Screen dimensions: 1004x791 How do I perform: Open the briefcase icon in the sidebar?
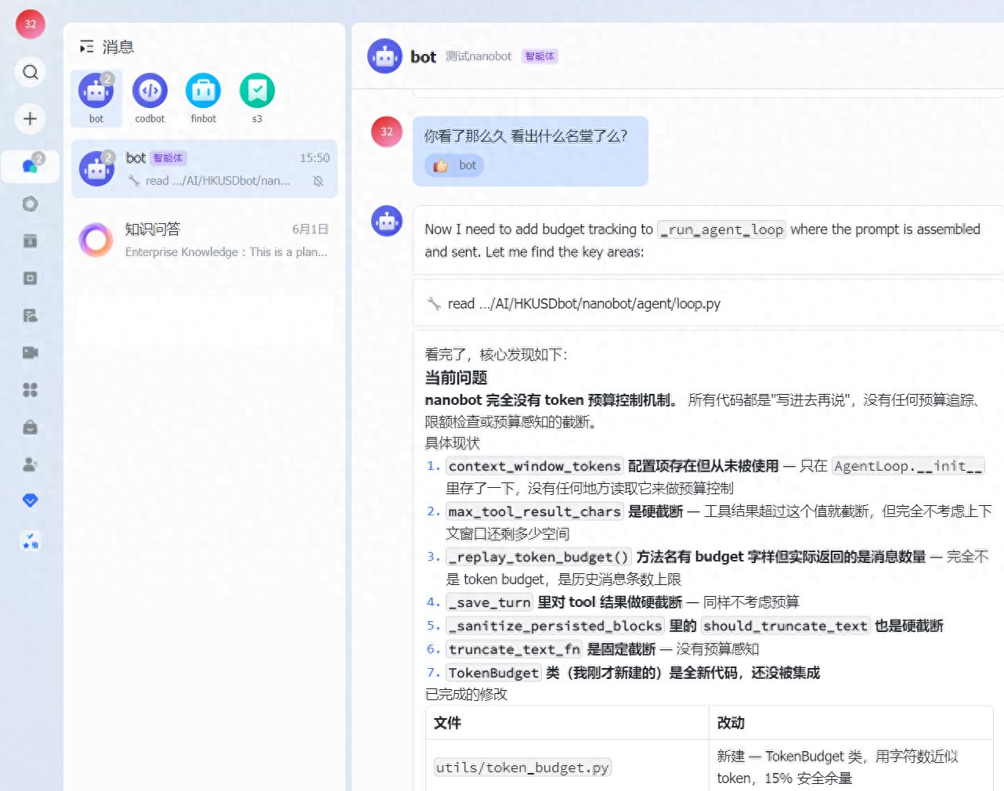click(31, 427)
